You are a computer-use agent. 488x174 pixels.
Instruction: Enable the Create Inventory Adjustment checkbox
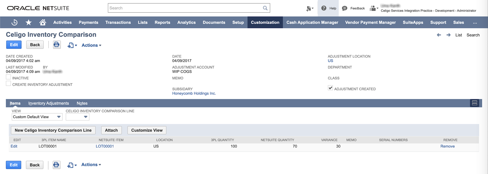point(9,84)
